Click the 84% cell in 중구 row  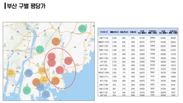click(133, 95)
